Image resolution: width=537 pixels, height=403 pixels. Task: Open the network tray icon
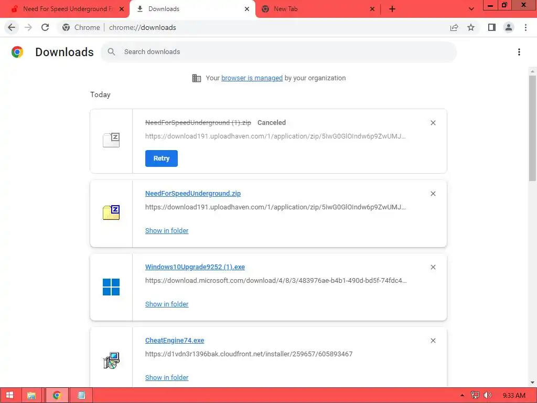click(x=475, y=395)
